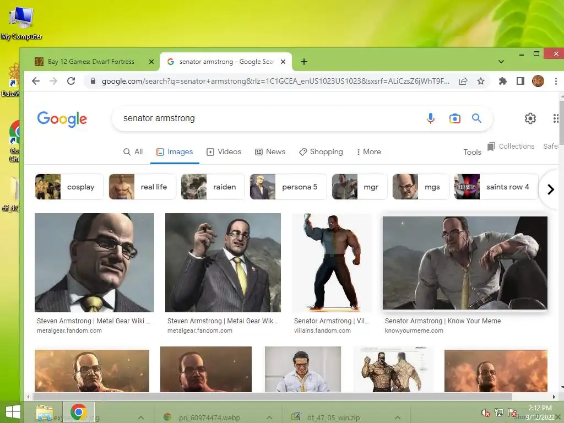Show more suggestion chips with right arrow
Viewport: 564px width, 423px height.
click(x=550, y=189)
